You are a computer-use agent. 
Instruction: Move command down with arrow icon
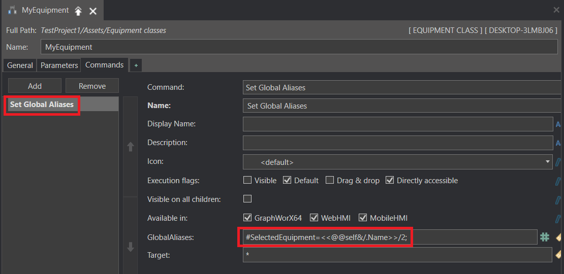point(131,247)
